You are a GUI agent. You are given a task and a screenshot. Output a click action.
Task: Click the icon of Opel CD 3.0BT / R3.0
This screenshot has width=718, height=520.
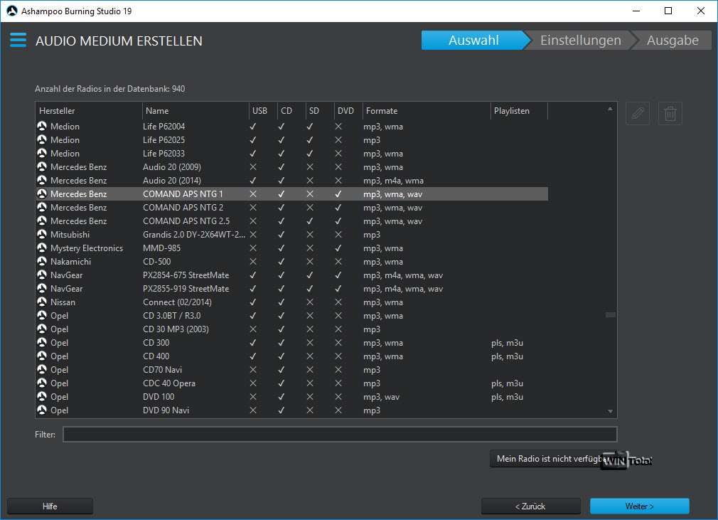point(42,315)
